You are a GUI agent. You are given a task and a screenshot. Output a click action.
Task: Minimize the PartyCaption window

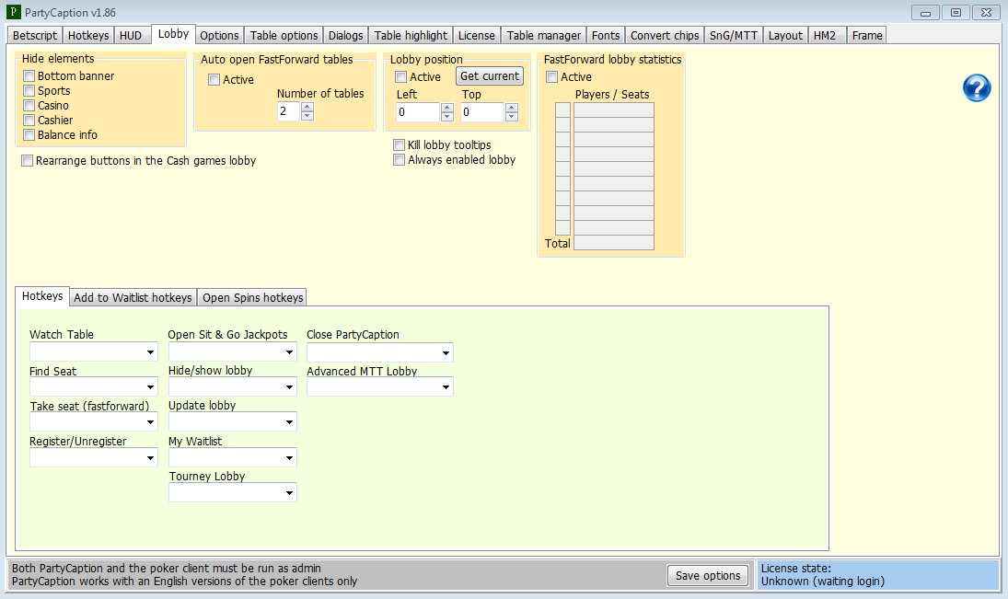click(926, 12)
